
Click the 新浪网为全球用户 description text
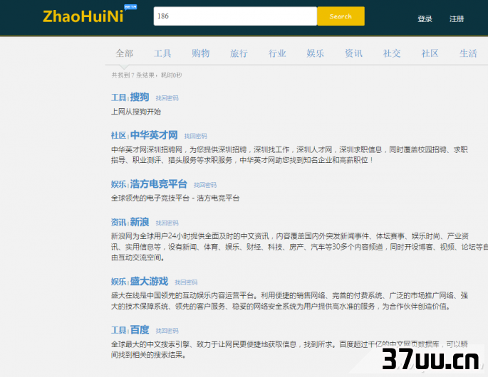298,247
